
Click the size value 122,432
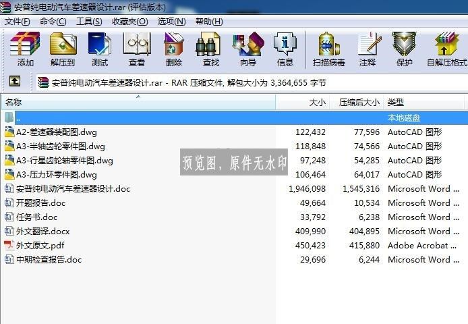tap(310, 132)
